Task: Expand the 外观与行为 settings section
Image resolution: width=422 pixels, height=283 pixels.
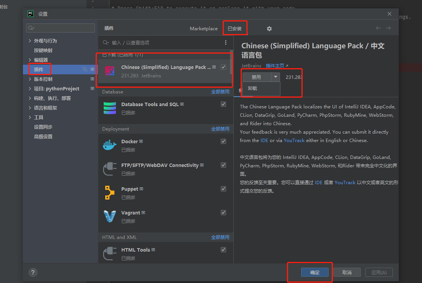Action: (x=30, y=41)
